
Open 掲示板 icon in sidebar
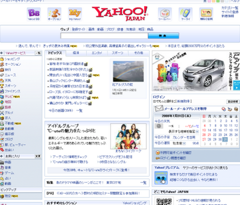(2, 134)
